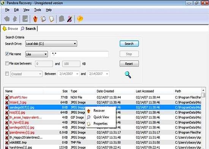This screenshot has height=149, width=209.
Task: Uncheck the File name checkbox
Action: point(7,54)
